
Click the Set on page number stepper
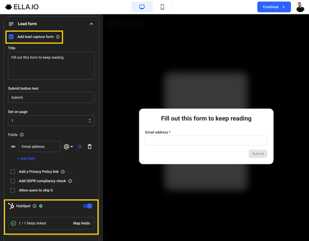click(x=90, y=120)
